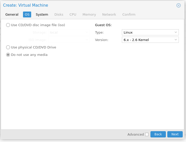Viewport: 186px width, 142px height.
Task: Expand the ISO image dropdown arrow
Action: point(87,40)
